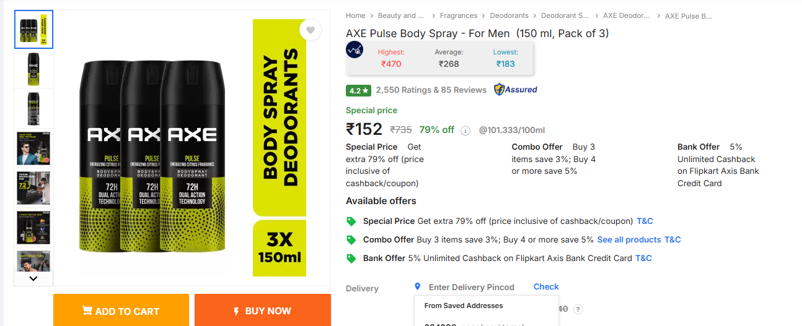Navigate to the Home breadcrumb
The height and width of the screenshot is (326, 802).
click(x=356, y=16)
